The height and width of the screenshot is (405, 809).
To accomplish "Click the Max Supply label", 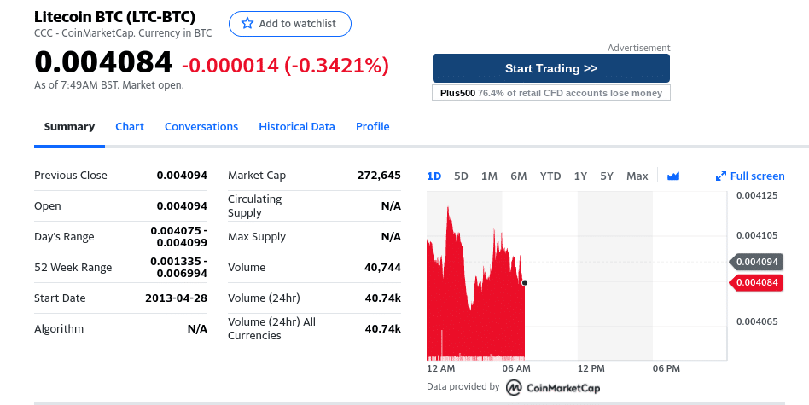I will (256, 237).
